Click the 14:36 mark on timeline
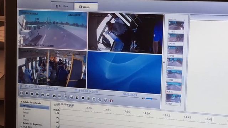 click(126, 111)
